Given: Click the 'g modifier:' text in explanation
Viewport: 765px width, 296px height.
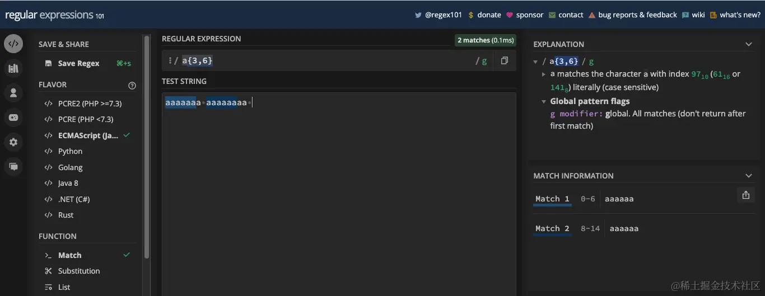Looking at the screenshot, I should pyautogui.click(x=576, y=114).
